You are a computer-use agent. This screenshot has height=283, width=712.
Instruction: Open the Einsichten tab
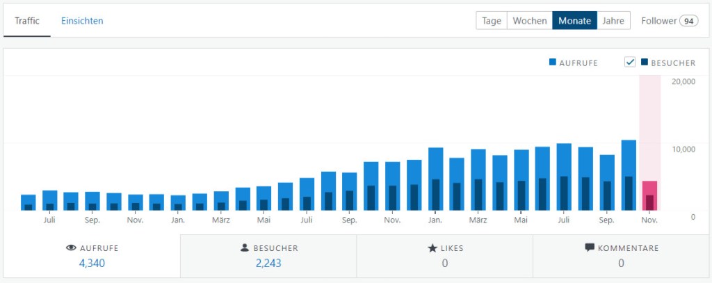pyautogui.click(x=82, y=21)
